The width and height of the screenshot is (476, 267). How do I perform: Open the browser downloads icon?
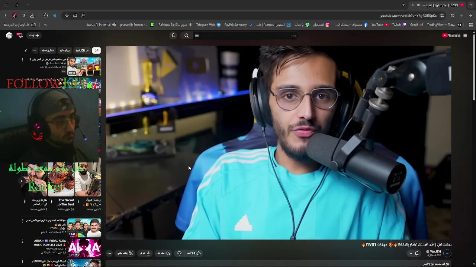point(32,16)
